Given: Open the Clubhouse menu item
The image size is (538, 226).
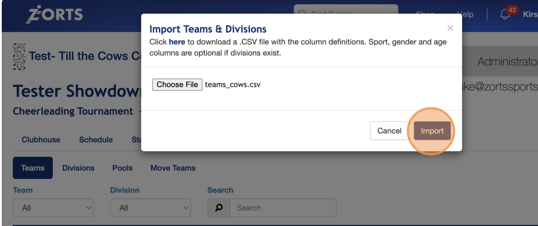Looking at the screenshot, I should 41,140.
